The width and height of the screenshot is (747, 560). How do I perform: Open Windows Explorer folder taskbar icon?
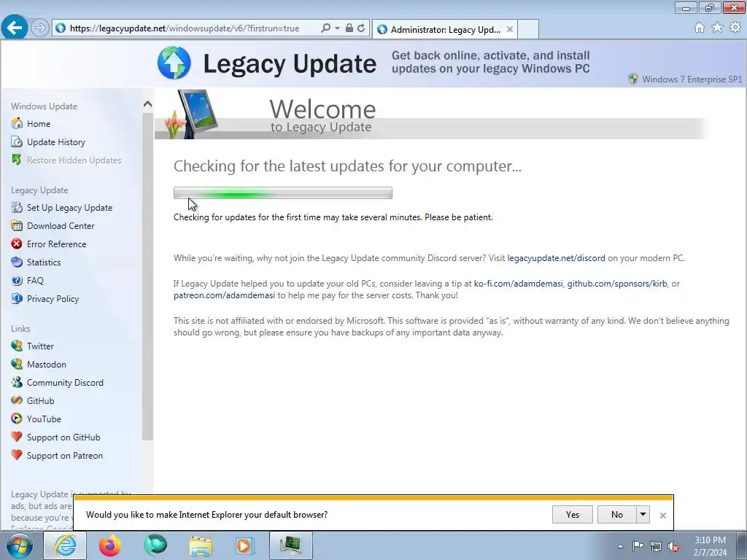point(201,545)
